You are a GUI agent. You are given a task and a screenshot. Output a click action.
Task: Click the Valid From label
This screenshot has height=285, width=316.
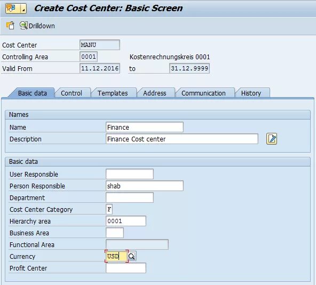pyautogui.click(x=17, y=68)
